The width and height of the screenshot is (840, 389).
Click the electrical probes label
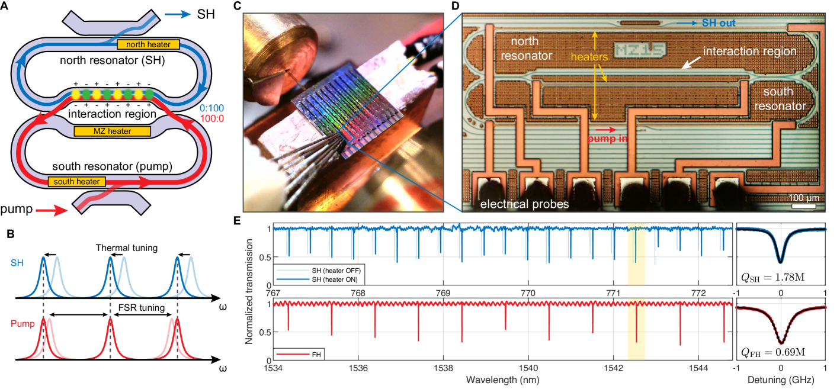coord(524,204)
